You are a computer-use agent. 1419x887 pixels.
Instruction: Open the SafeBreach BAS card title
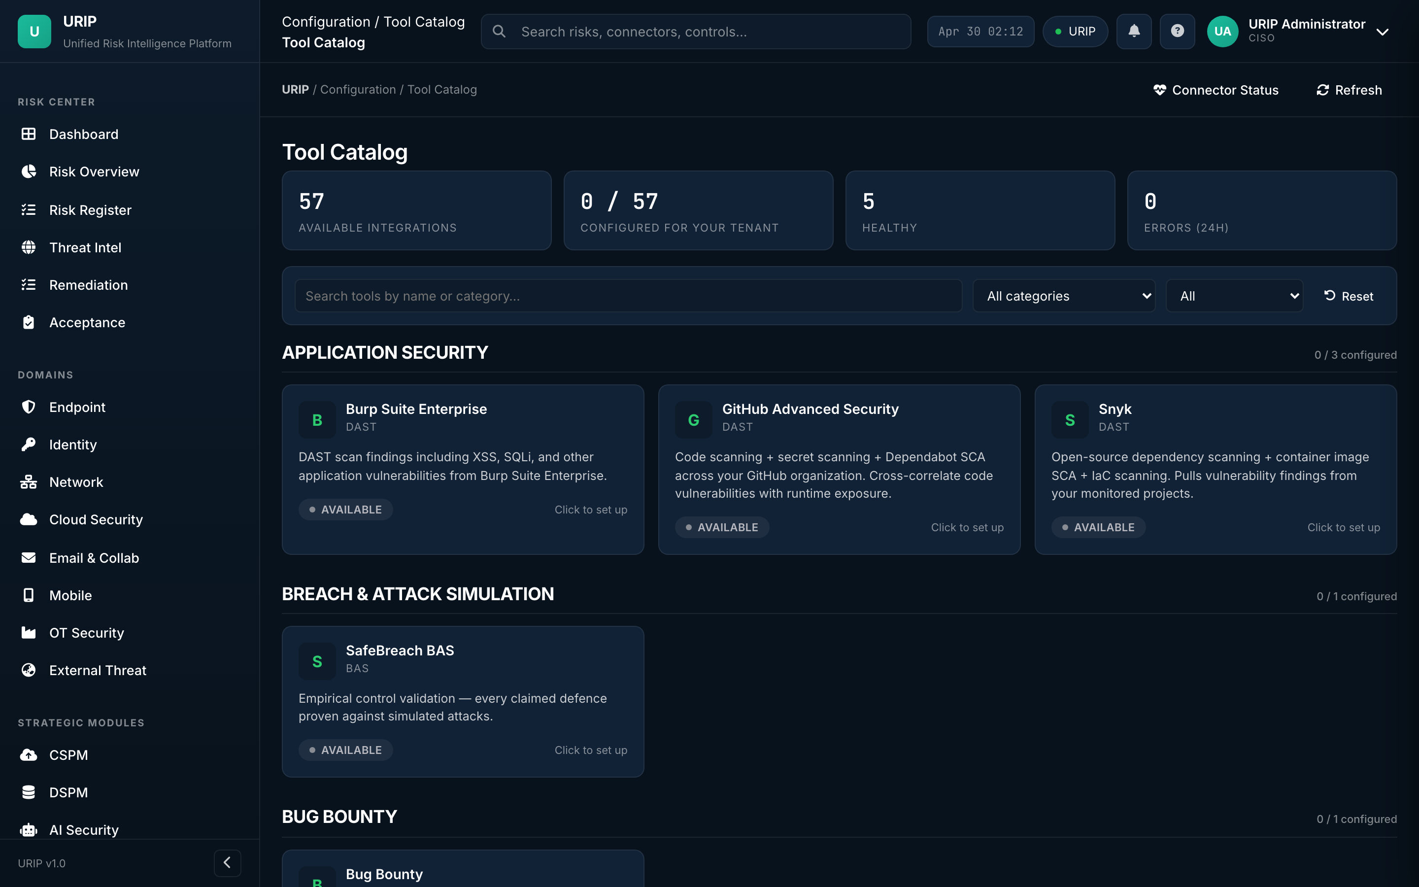(400, 650)
